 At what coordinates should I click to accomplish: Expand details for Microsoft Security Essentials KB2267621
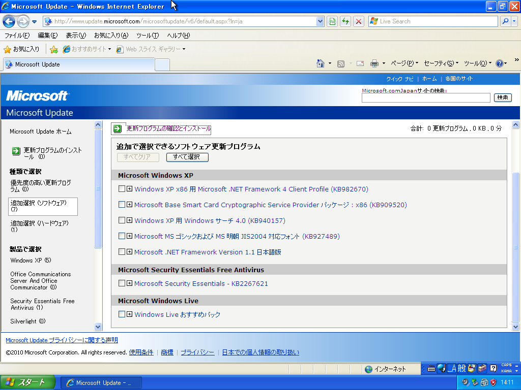tap(130, 283)
